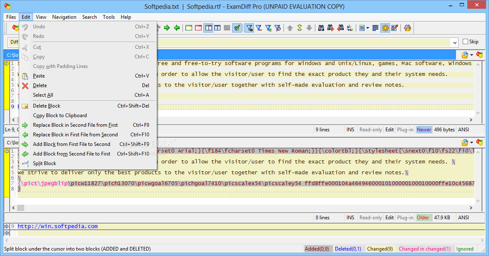489x256 pixels.
Task: Go to previous difference with grey up arrow
Action: click(290, 28)
